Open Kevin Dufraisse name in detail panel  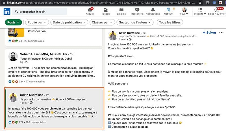point(129,33)
